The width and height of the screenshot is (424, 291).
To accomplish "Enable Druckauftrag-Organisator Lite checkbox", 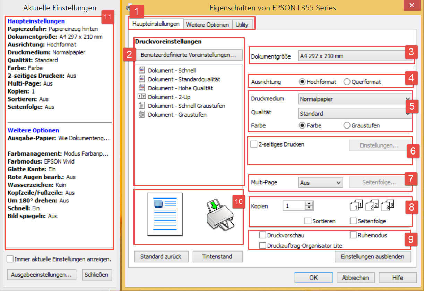I will pyautogui.click(x=262, y=246).
